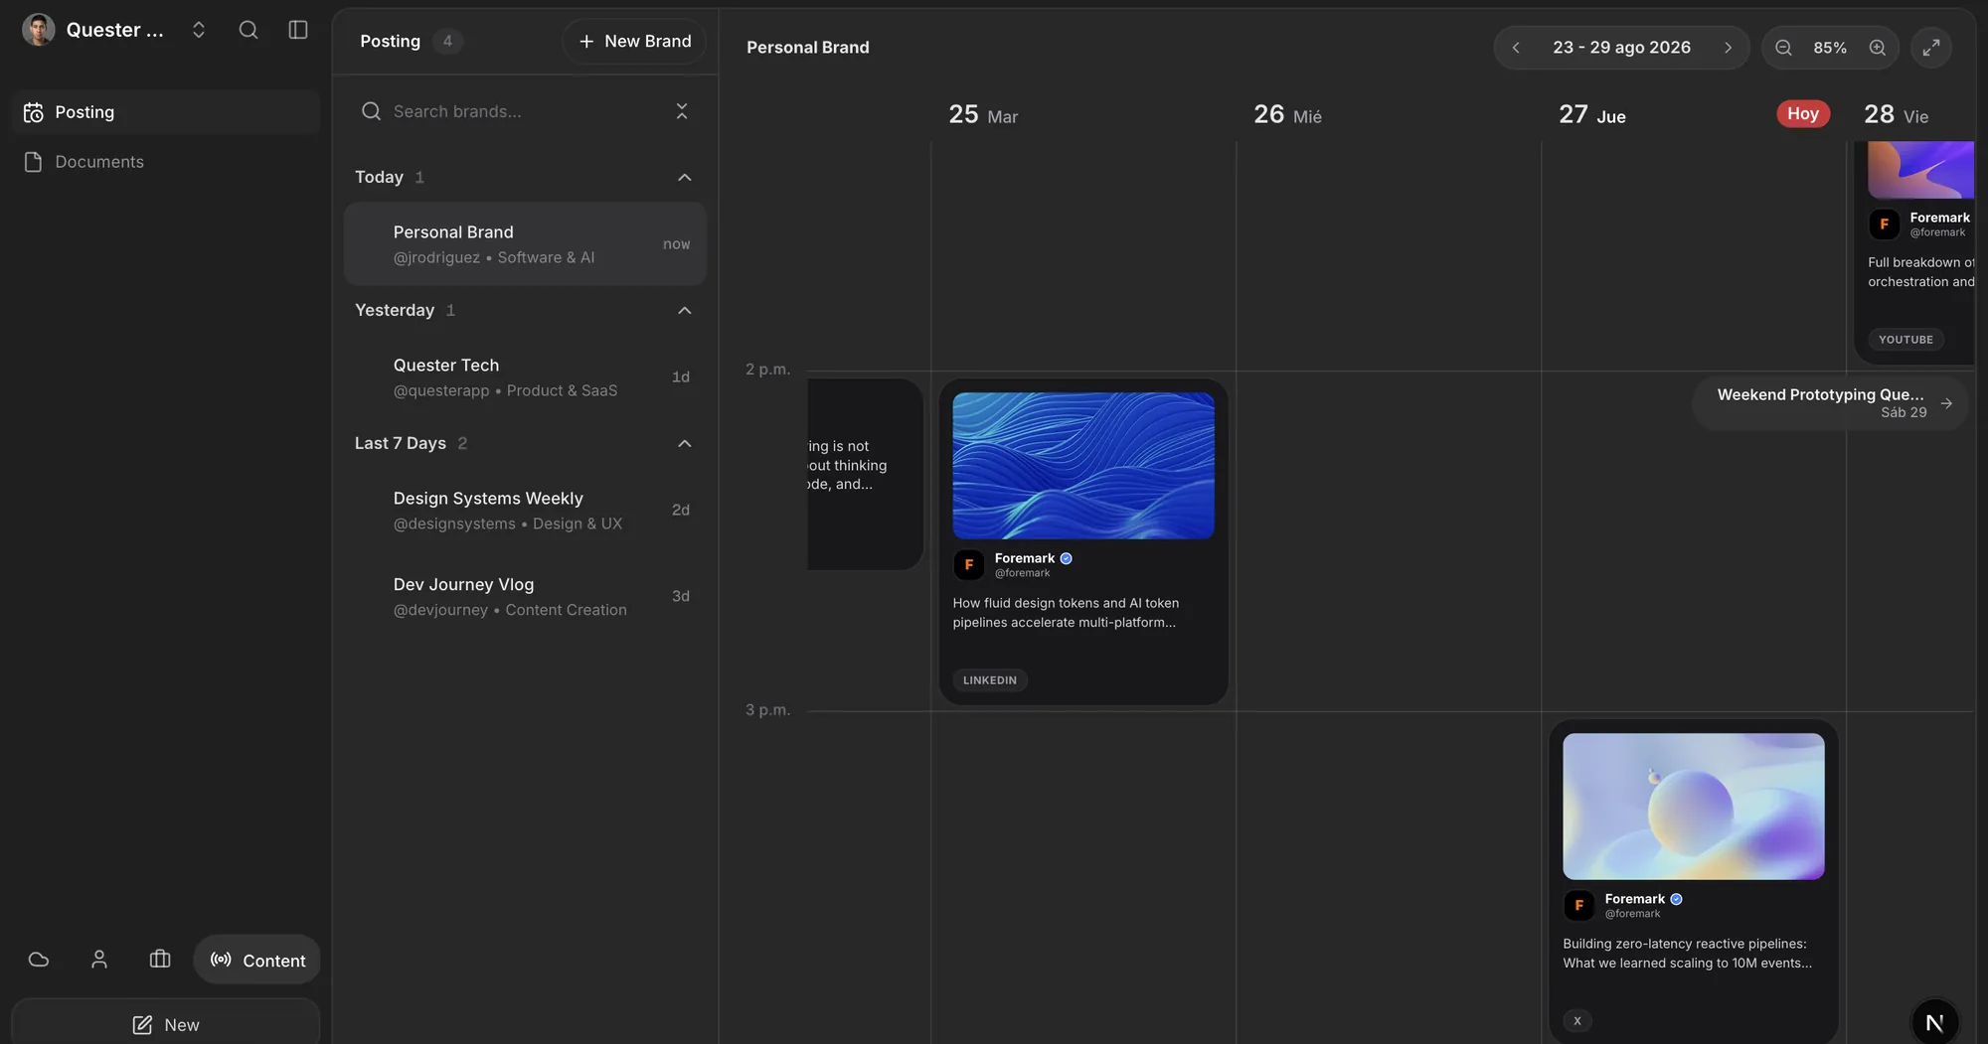Open the pastel sphere post thumbnail
Image resolution: width=1988 pixels, height=1044 pixels.
coord(1694,807)
